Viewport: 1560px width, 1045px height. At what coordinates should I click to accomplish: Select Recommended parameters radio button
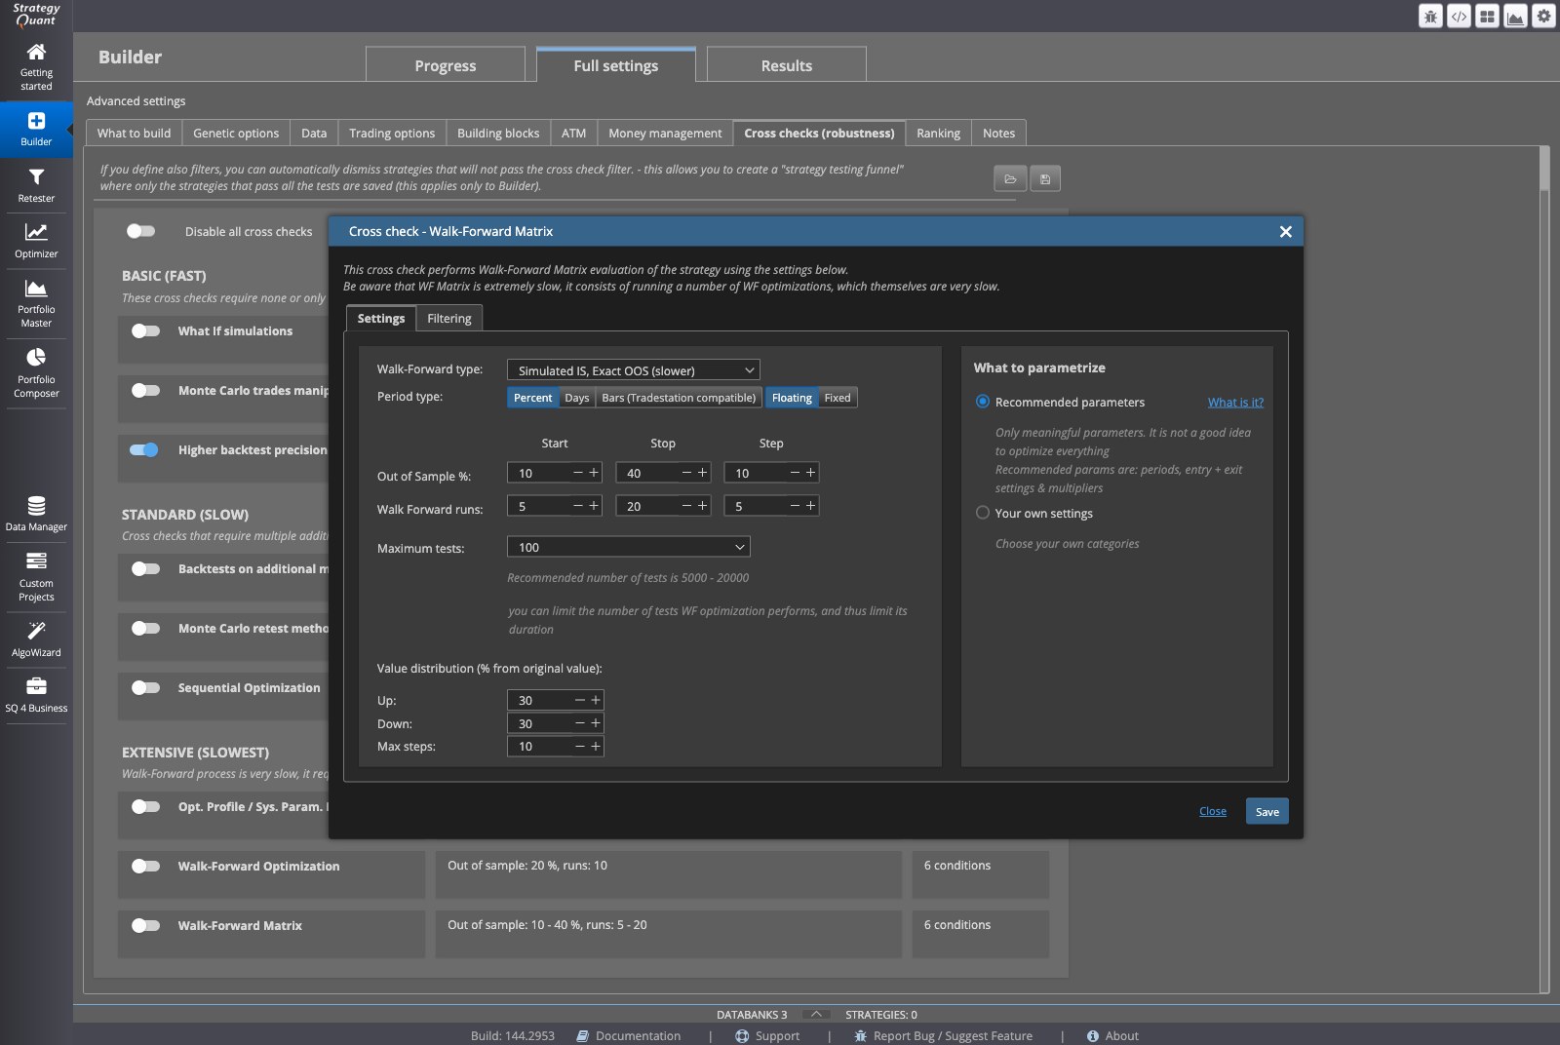[983, 402]
